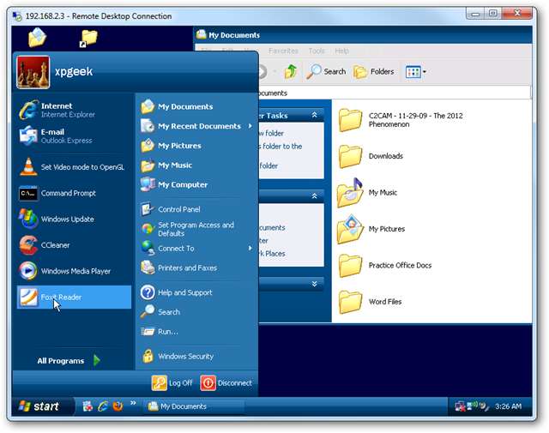The height and width of the screenshot is (433, 549).
Task: Select Printers and Faxes
Action: pos(186,268)
